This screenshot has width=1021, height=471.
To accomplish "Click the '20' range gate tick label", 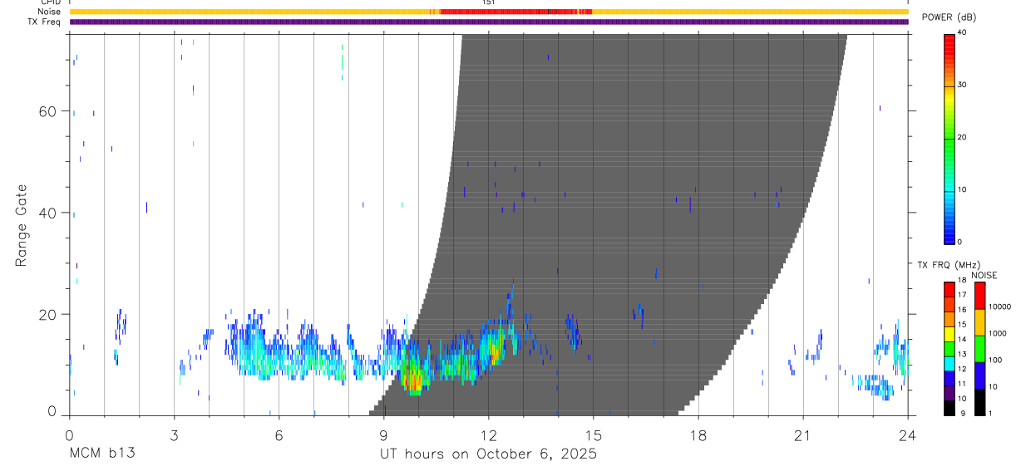I will click(x=47, y=314).
